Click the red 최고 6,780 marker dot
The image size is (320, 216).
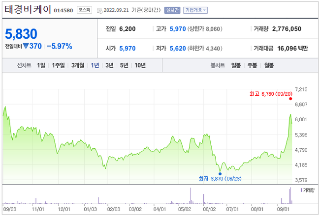click(x=290, y=99)
